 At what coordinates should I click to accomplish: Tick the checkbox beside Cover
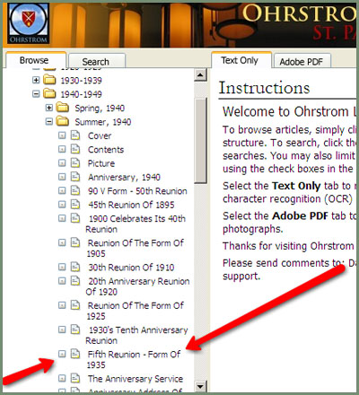coord(62,136)
